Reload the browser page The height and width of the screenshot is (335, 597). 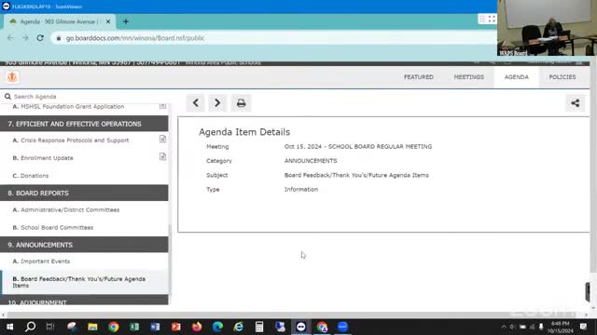pos(40,38)
